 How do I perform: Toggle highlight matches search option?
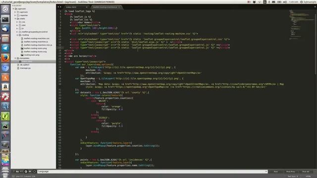[34, 172]
